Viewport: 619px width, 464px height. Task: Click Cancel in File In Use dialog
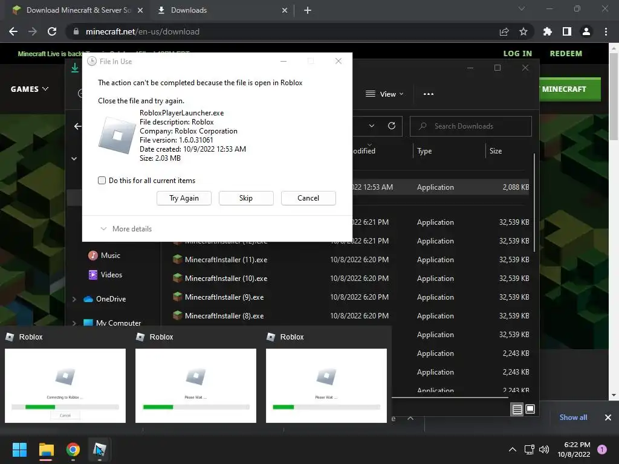click(308, 198)
